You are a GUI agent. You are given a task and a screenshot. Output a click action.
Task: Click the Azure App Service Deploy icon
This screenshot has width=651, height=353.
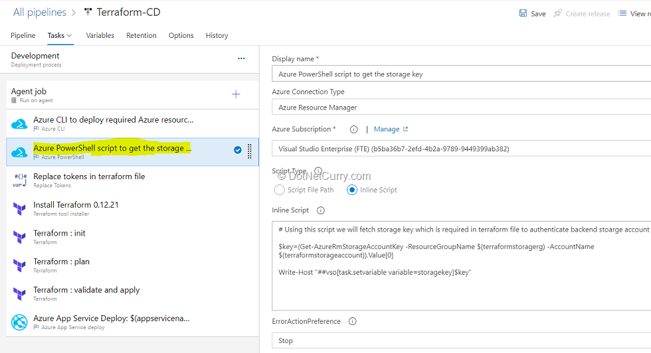[19, 322]
